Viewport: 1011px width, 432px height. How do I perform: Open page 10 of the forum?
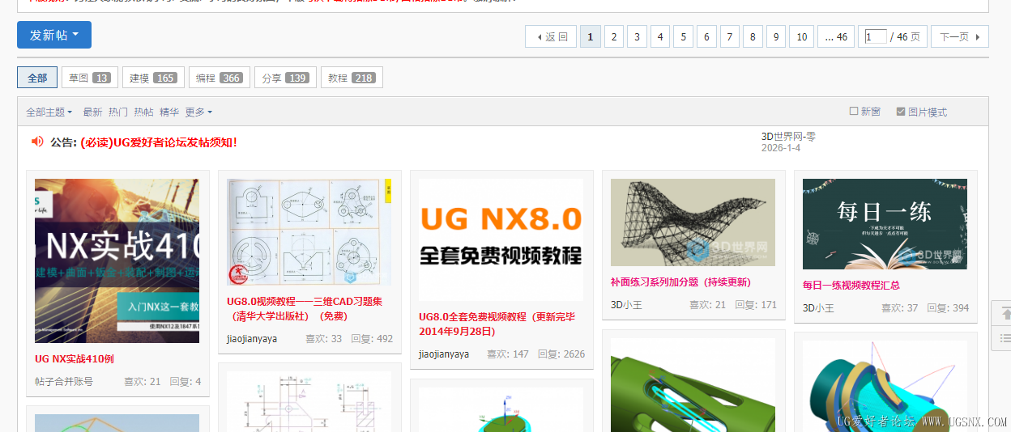[x=802, y=36]
